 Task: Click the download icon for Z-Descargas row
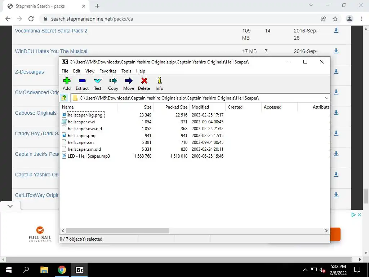click(x=336, y=71)
